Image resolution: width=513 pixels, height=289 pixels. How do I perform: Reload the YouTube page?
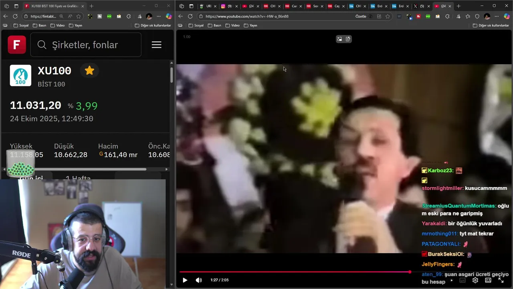point(190,16)
